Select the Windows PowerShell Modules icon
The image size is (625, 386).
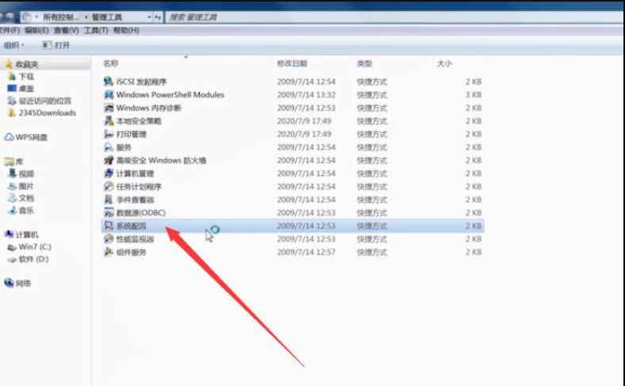pyautogui.click(x=109, y=94)
